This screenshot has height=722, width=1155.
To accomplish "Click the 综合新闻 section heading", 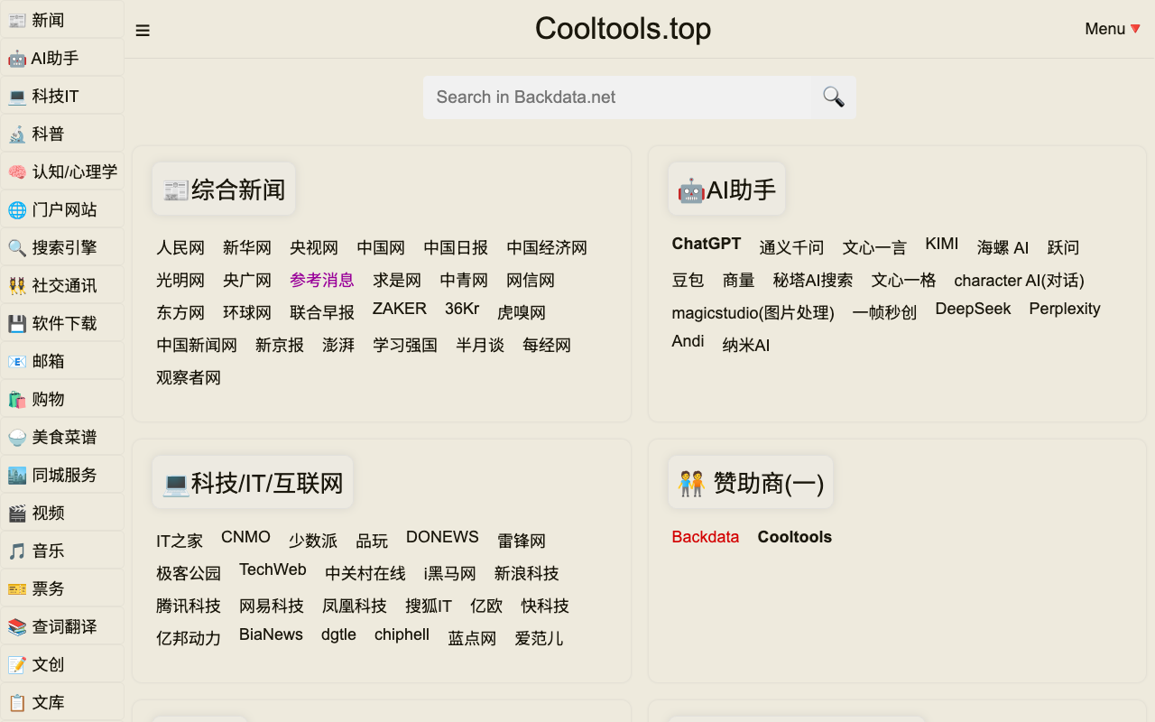I will (224, 190).
